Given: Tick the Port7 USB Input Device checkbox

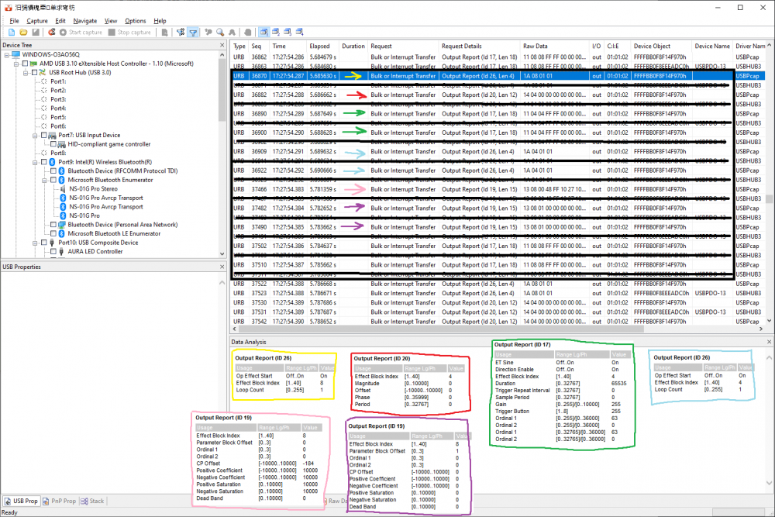Looking at the screenshot, I should [x=43, y=135].
